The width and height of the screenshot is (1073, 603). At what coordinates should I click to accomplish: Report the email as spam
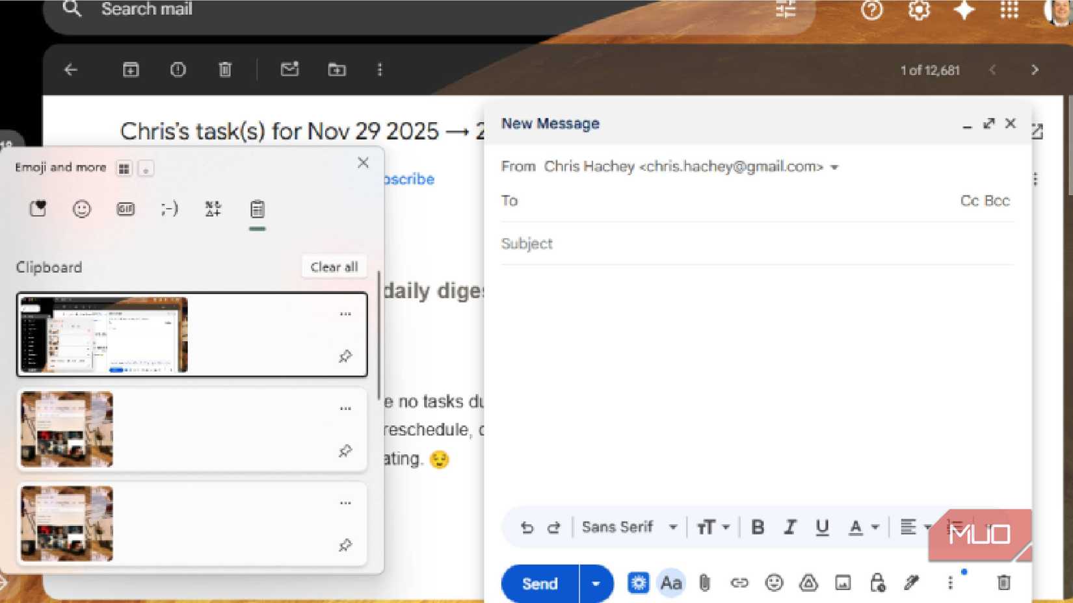[x=178, y=70]
